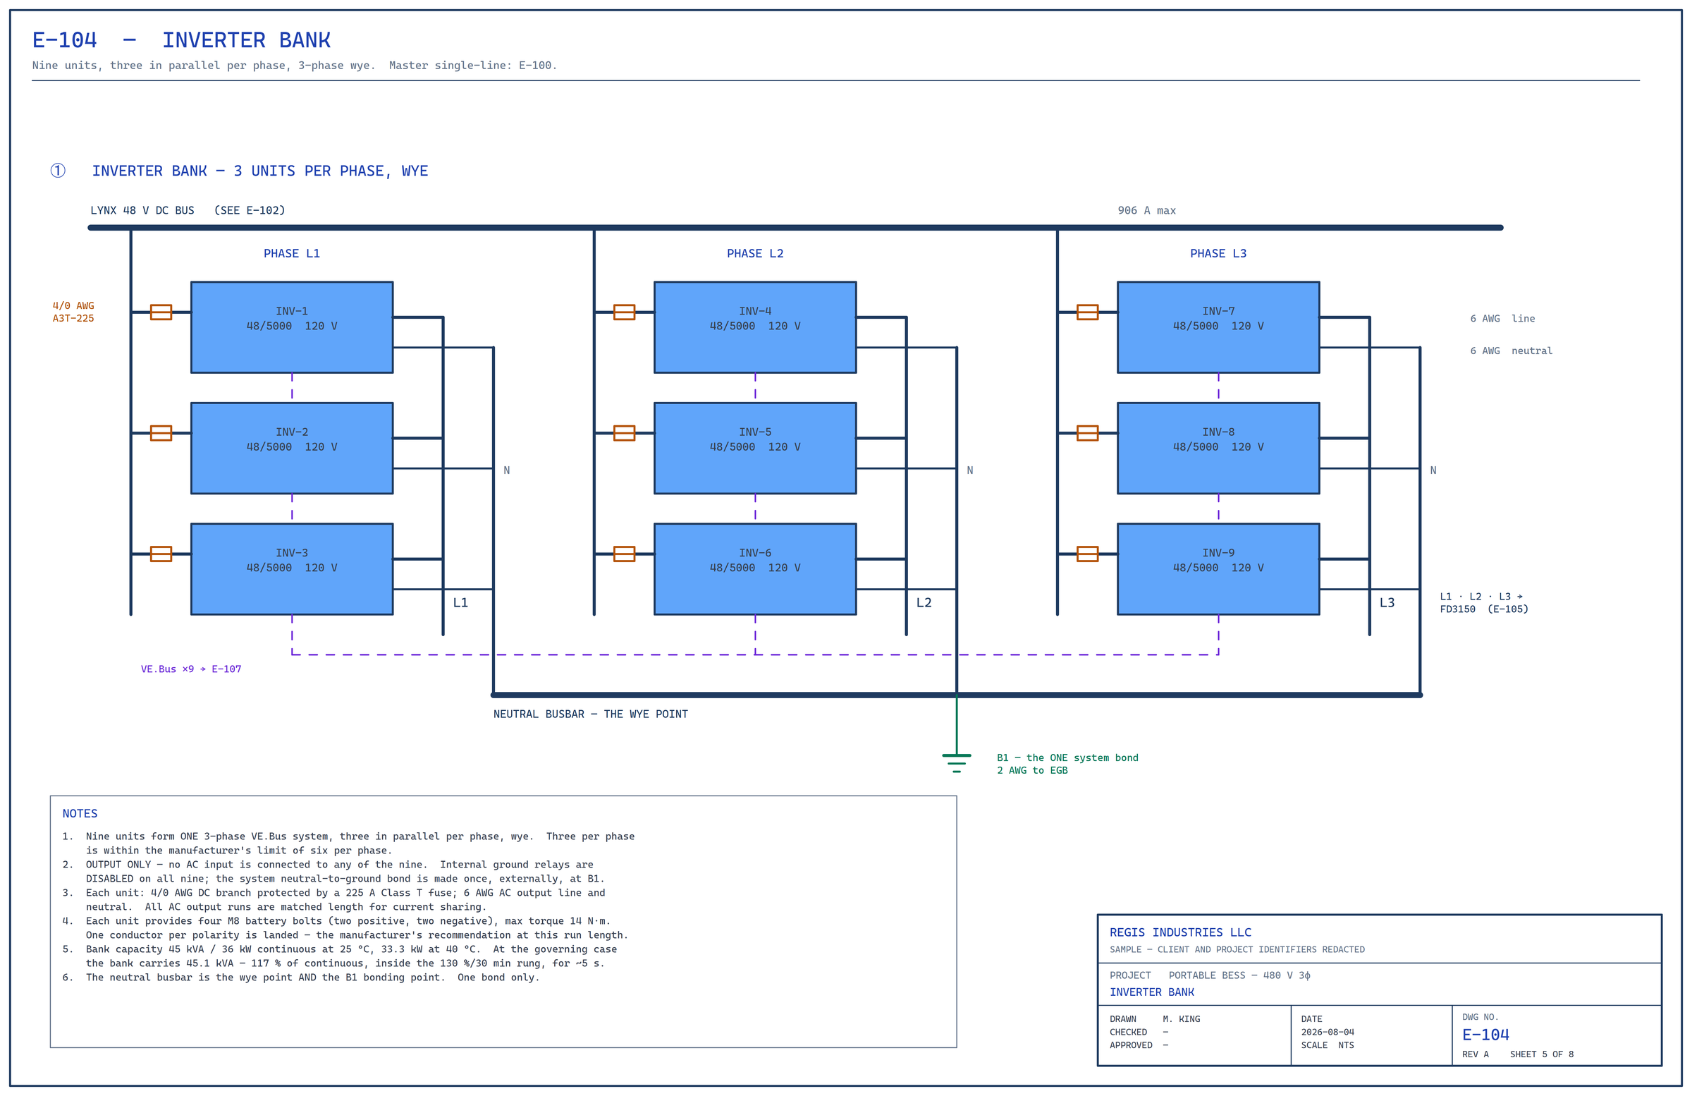Click the PHASE L2 heading
The width and height of the screenshot is (1692, 1096).
755,253
